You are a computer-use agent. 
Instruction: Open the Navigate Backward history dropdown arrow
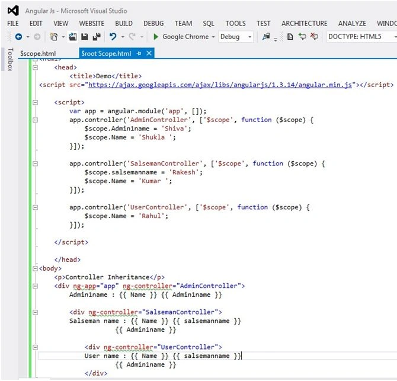(x=28, y=37)
